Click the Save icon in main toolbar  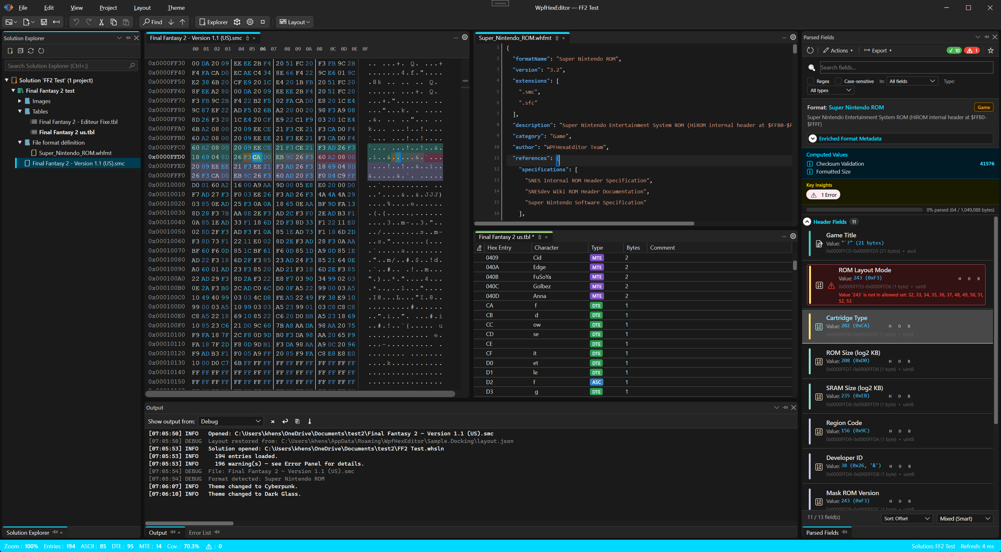pyautogui.click(x=44, y=22)
